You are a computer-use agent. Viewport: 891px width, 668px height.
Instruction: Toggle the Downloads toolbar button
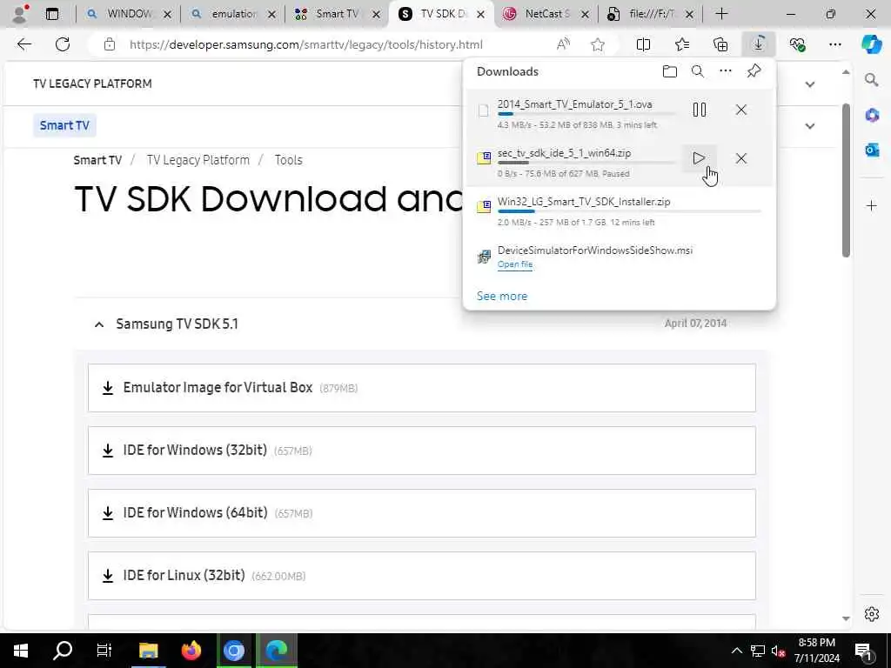(759, 44)
